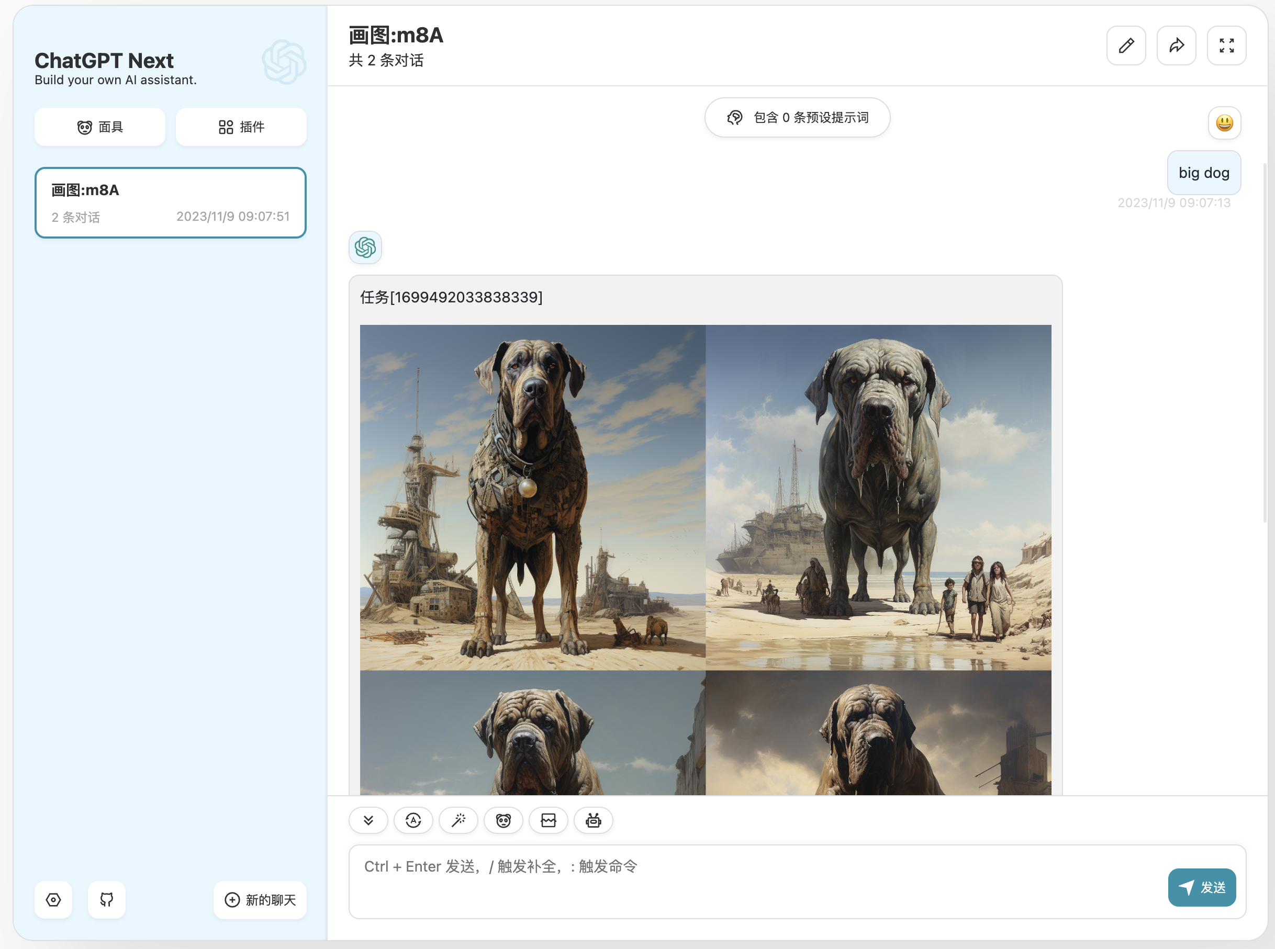Click the share conversation arrow icon
1275x949 pixels.
1176,46
